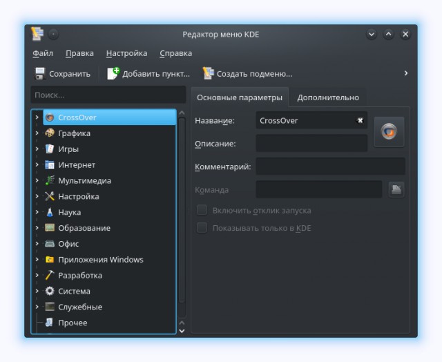Click the Офис typewriter icon

tap(50, 244)
